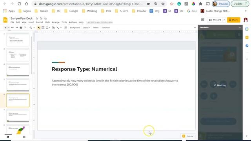Click the Transition toolbar button
The width and height of the screenshot is (251, 141).
click(x=105, y=28)
